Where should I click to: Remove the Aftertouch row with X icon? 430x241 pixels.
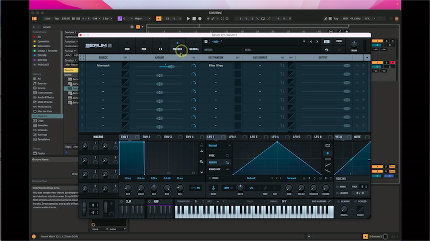click(363, 65)
